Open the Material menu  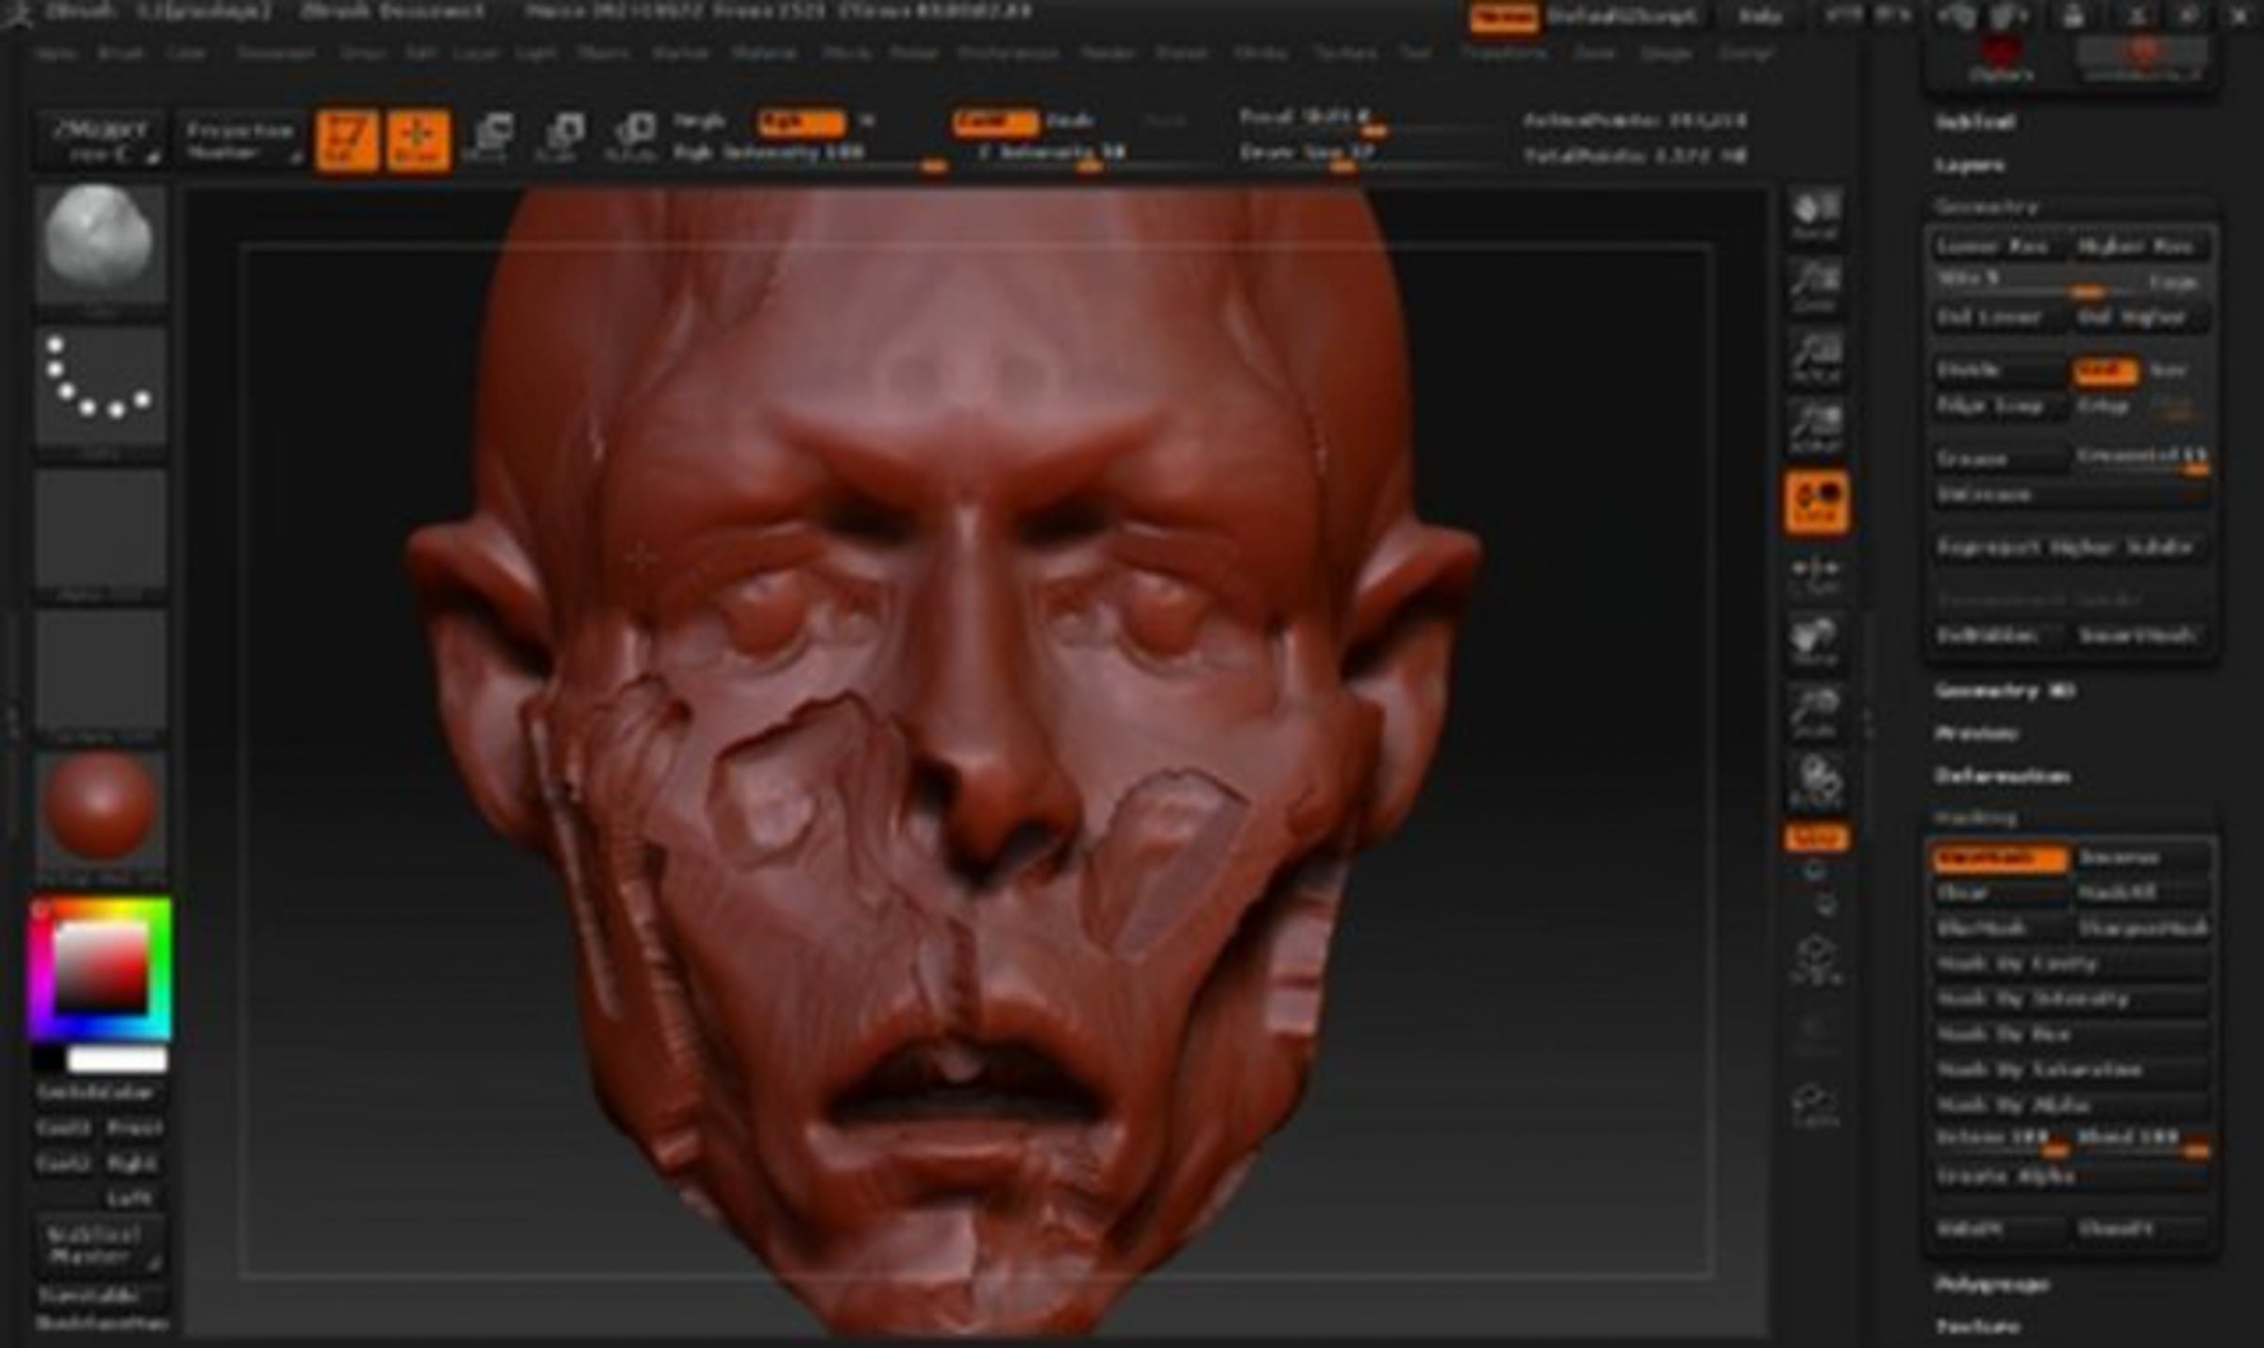point(764,54)
